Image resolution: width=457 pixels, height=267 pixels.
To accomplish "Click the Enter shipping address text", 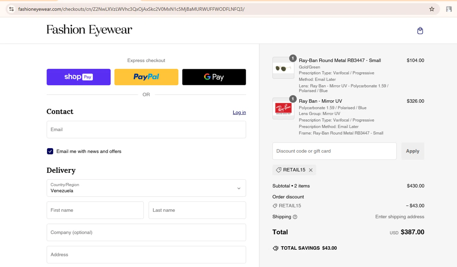I will pyautogui.click(x=400, y=217).
